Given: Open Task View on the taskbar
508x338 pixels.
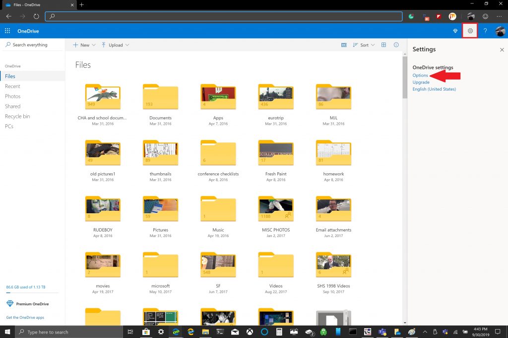Looking at the screenshot, I should tap(130, 332).
